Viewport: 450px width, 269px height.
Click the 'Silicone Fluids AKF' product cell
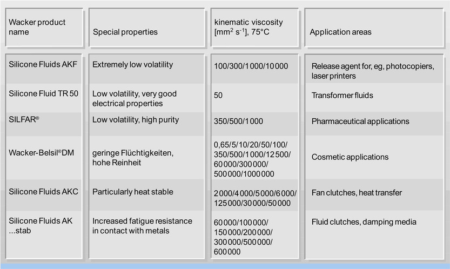(x=44, y=69)
